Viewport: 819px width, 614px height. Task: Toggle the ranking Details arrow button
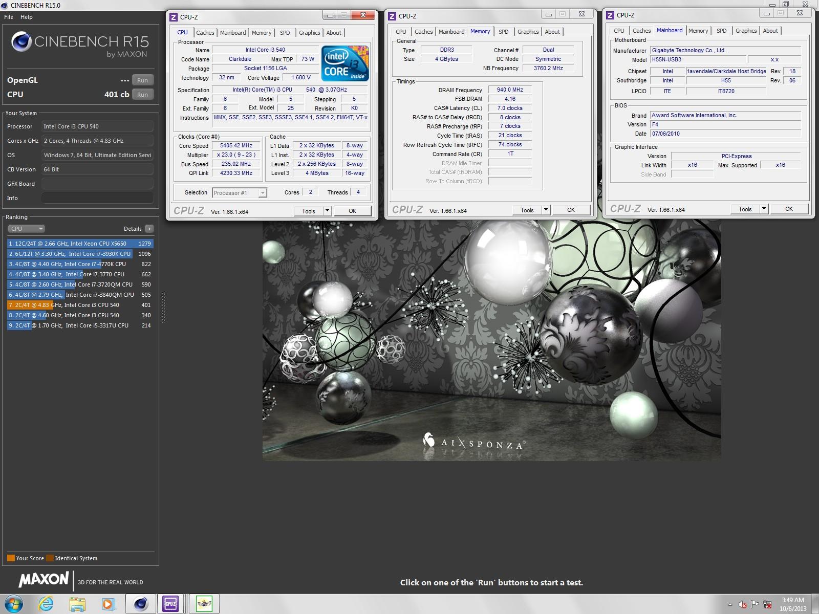tap(149, 229)
